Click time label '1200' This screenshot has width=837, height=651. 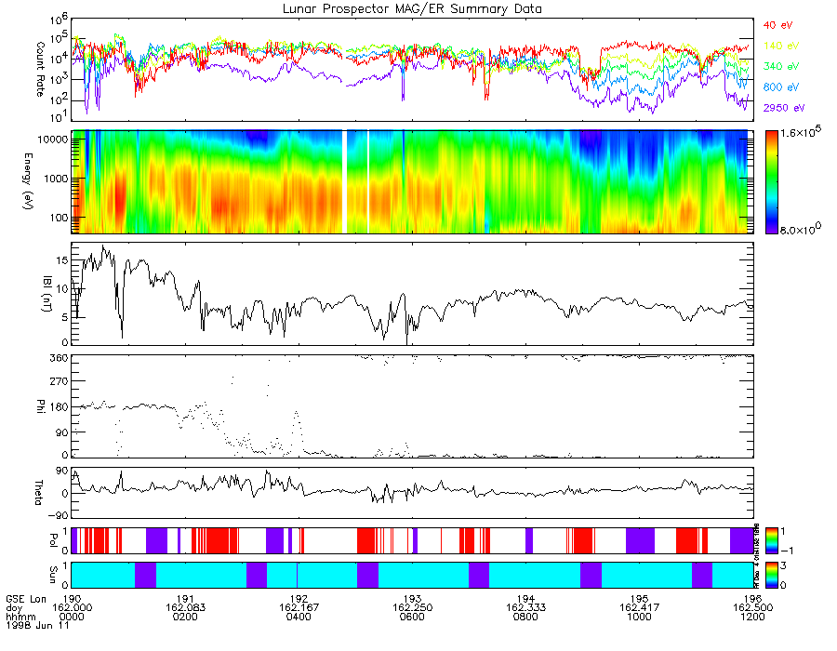click(752, 617)
